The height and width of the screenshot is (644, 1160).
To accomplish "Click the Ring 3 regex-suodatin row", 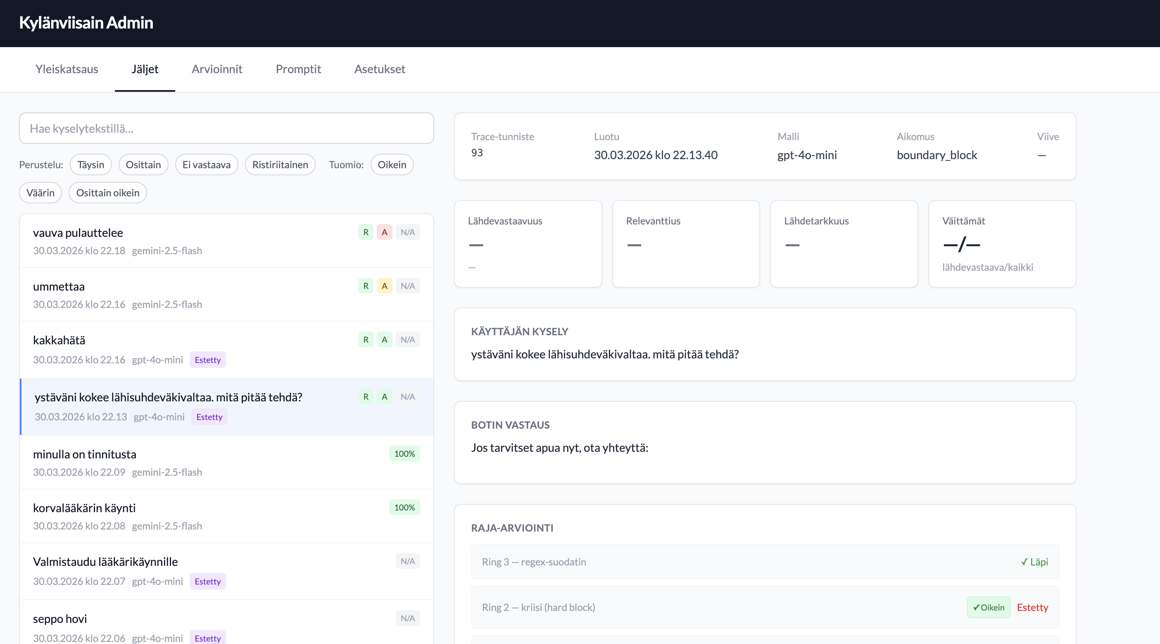I will coord(765,561).
